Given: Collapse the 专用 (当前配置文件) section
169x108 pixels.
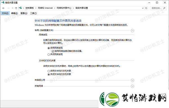Looking at the screenshot, I should point(132,31).
